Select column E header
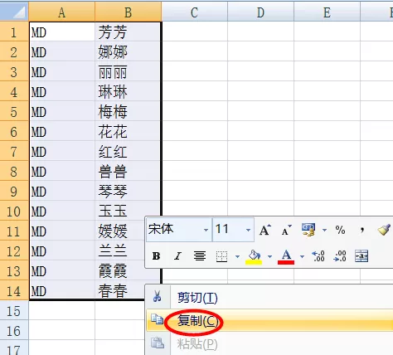The image size is (393, 355). 327,12
